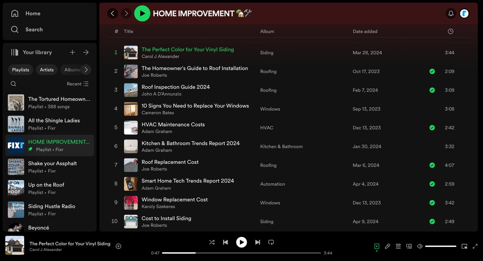Open the lyrics view
Image resolution: width=483 pixels, height=261 pixels.
pyautogui.click(x=387, y=246)
